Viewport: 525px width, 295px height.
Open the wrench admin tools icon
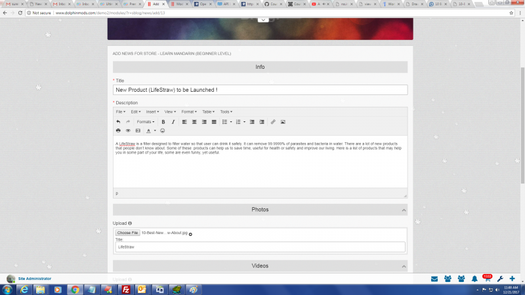500,279
